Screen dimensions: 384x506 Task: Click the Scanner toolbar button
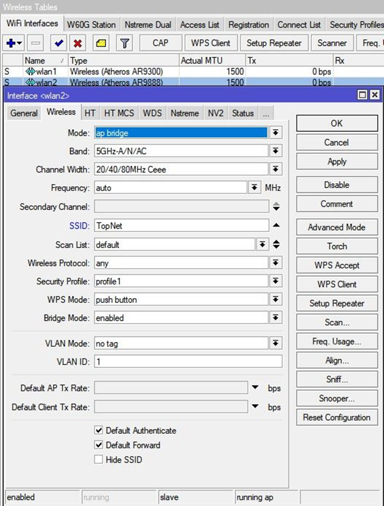332,43
